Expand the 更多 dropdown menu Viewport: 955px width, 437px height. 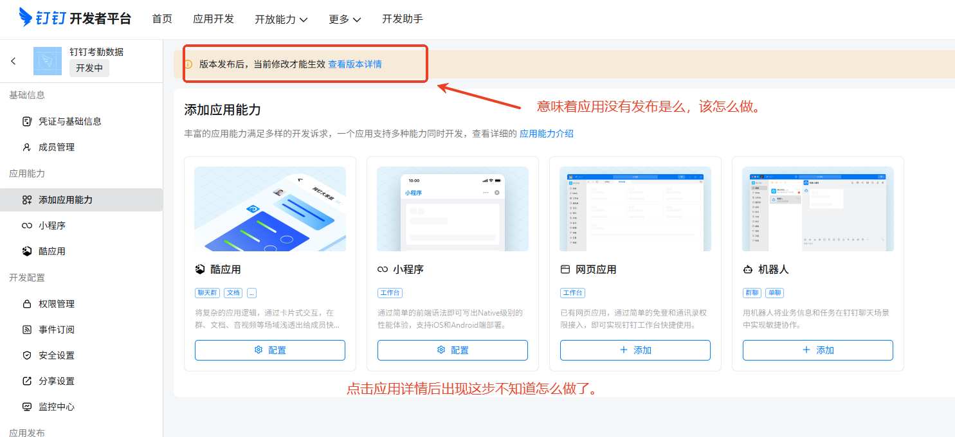(345, 19)
